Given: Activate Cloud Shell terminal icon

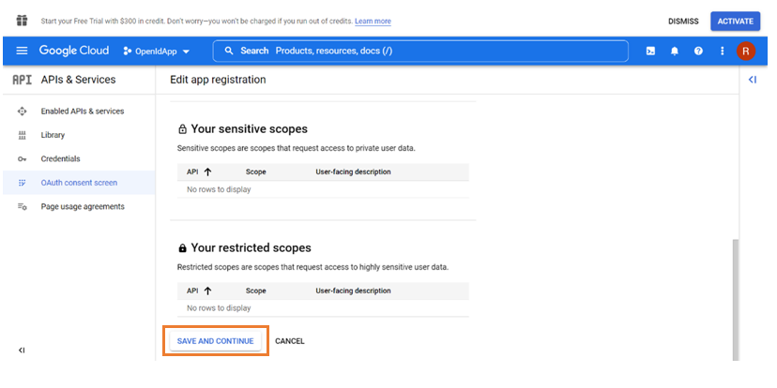Looking at the screenshot, I should pyautogui.click(x=650, y=51).
